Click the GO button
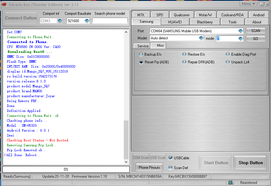Screen dimensions: 271x186 [x=256, y=39]
